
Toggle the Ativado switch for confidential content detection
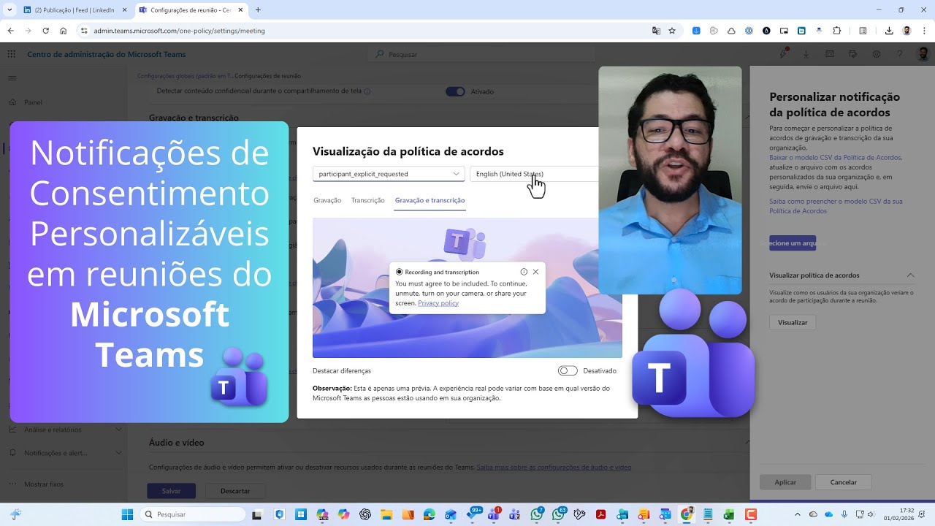point(455,91)
